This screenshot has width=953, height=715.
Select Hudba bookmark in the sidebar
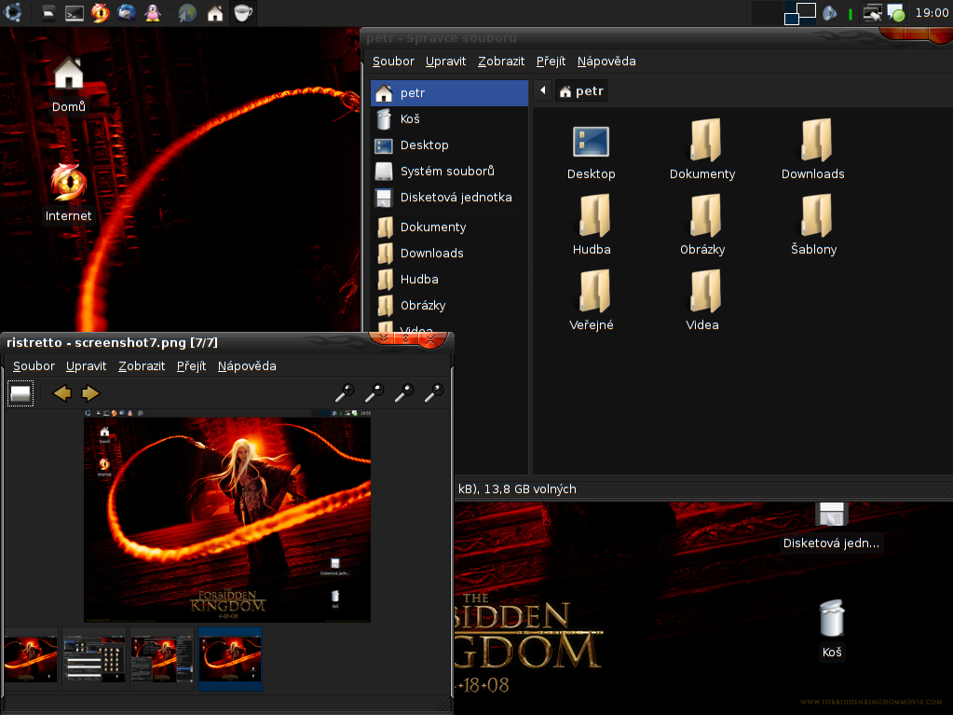[449, 280]
